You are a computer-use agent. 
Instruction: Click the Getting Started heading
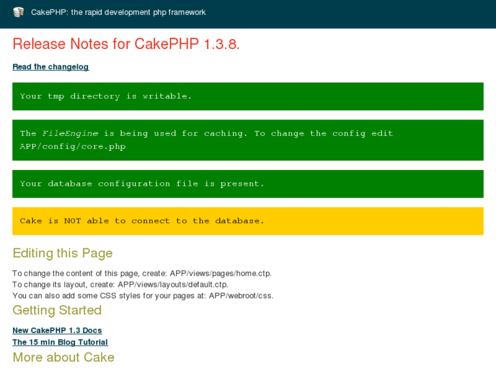tap(57, 310)
